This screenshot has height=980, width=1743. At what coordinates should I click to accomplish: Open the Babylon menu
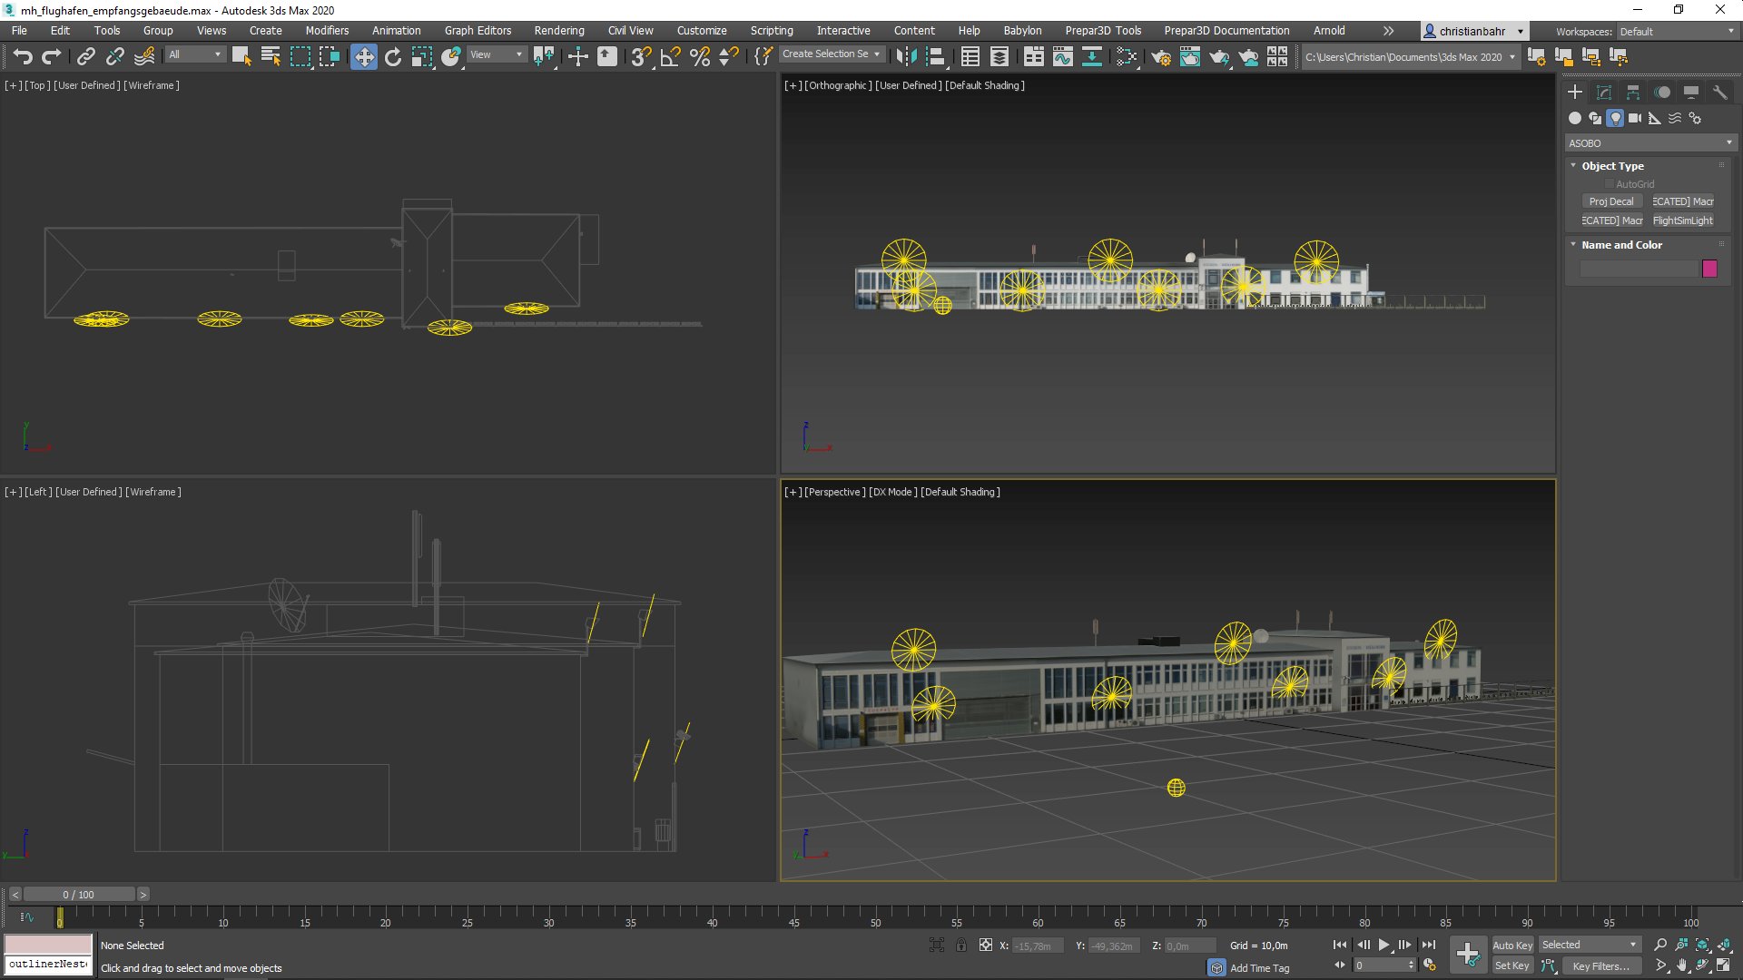click(x=1022, y=31)
